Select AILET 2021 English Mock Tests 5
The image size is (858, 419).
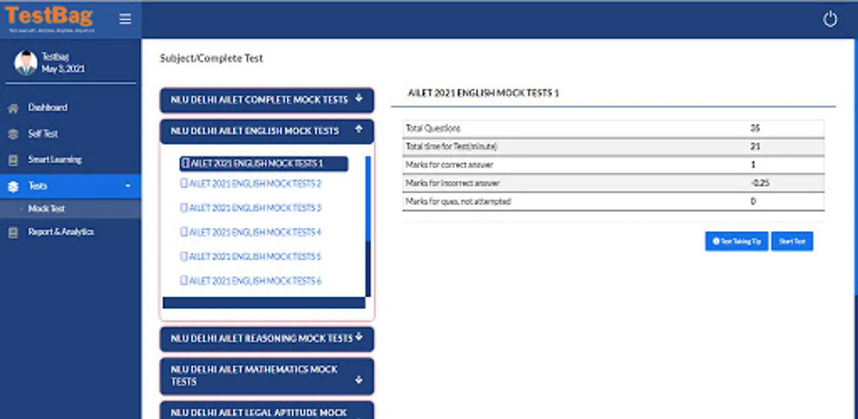(x=251, y=257)
